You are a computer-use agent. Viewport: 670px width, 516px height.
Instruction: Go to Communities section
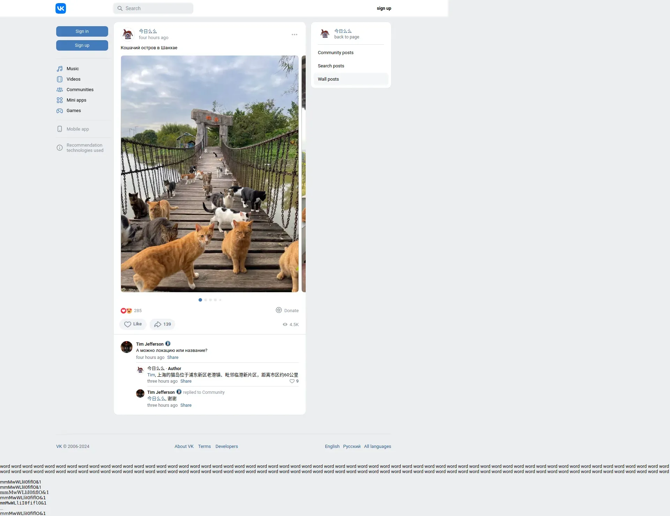point(80,90)
